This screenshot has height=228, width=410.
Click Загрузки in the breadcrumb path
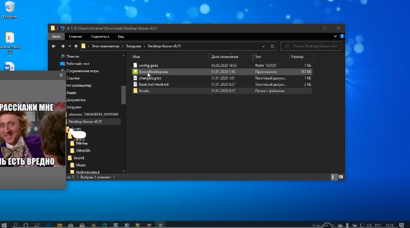click(134, 46)
